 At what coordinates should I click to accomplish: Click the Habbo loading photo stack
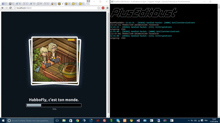[x=55, y=61]
